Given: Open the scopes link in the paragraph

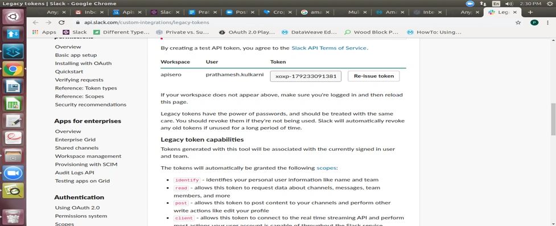Looking at the screenshot, I should (326, 168).
